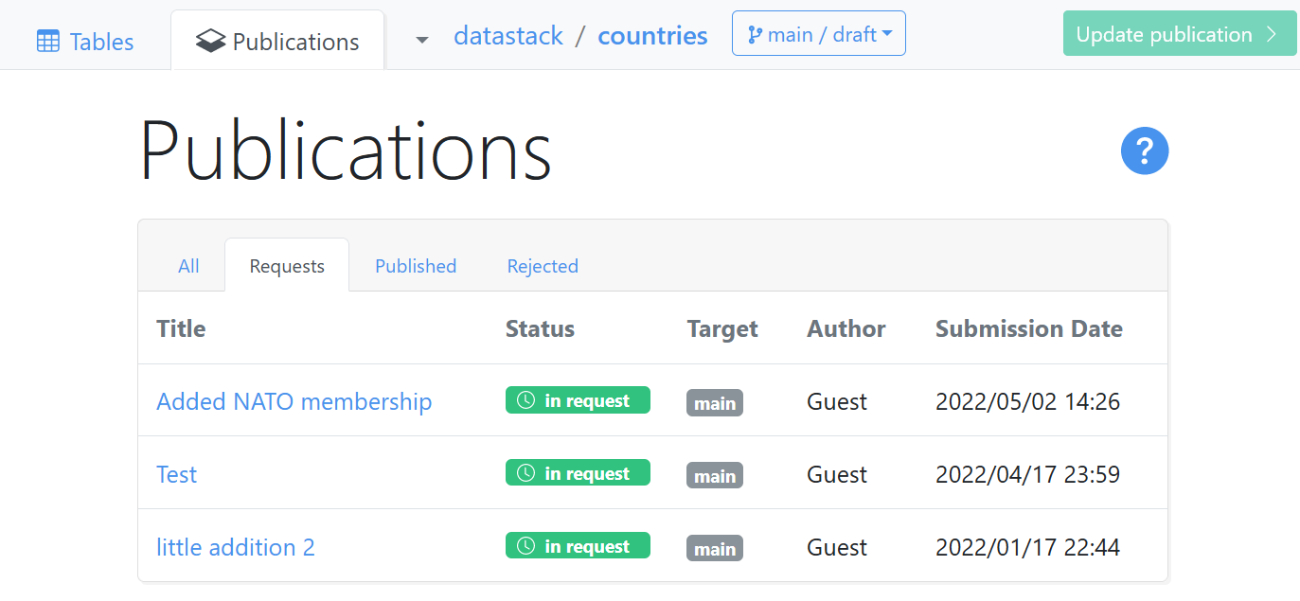1300x601 pixels.
Task: Click clock icon in little addition 2 status
Action: coord(525,546)
